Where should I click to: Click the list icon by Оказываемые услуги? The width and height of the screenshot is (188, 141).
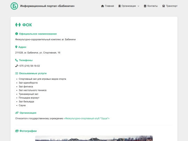17,73
